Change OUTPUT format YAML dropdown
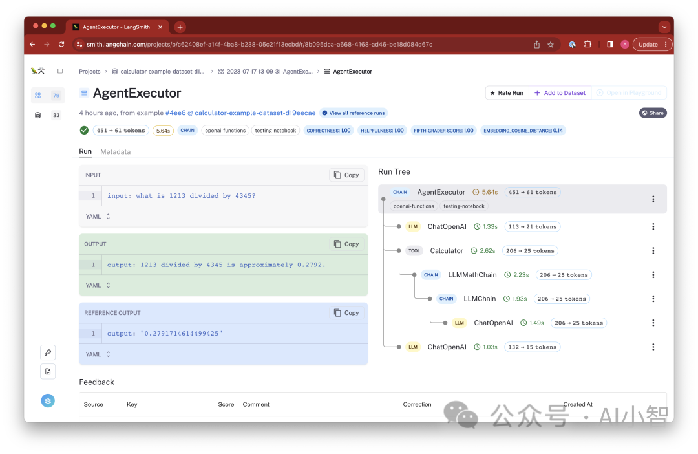698x454 pixels. 98,285
